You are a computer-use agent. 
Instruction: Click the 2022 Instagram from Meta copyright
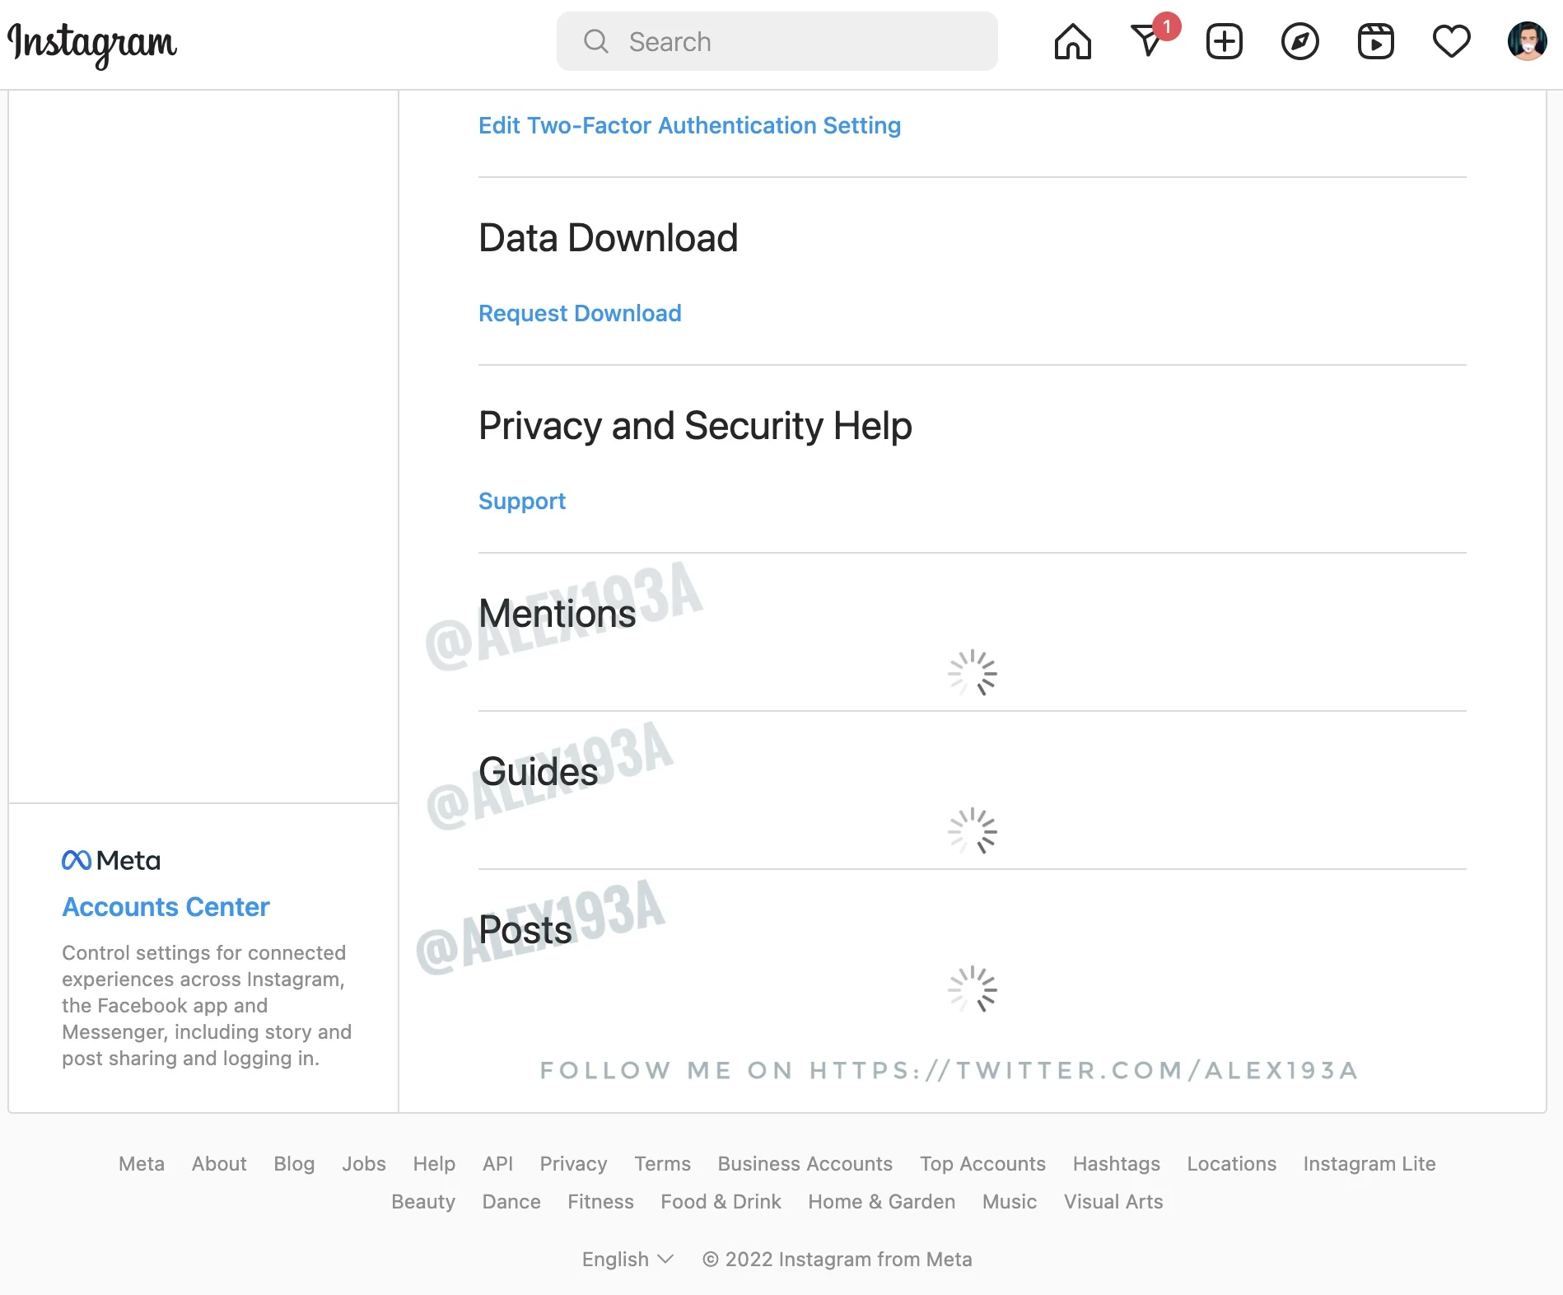click(x=837, y=1259)
